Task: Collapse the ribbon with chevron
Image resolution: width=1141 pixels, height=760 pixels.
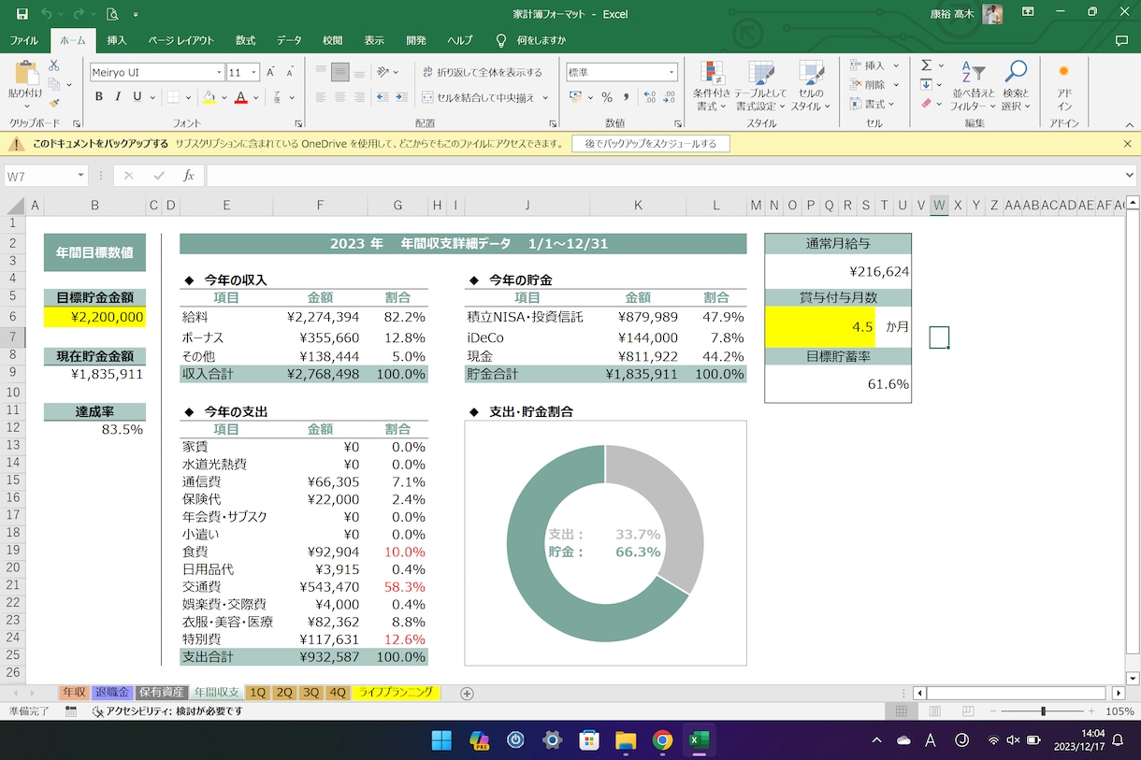Action: (1128, 123)
